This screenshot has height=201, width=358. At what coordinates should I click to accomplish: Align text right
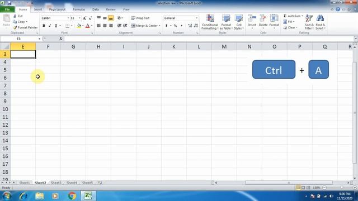(111, 26)
